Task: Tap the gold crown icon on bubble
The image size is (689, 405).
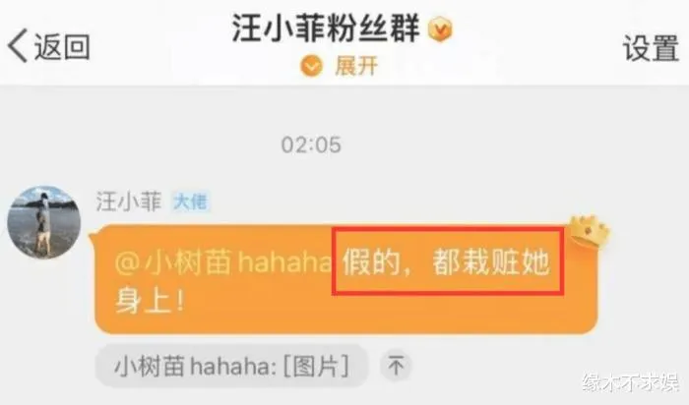Action: point(590,232)
